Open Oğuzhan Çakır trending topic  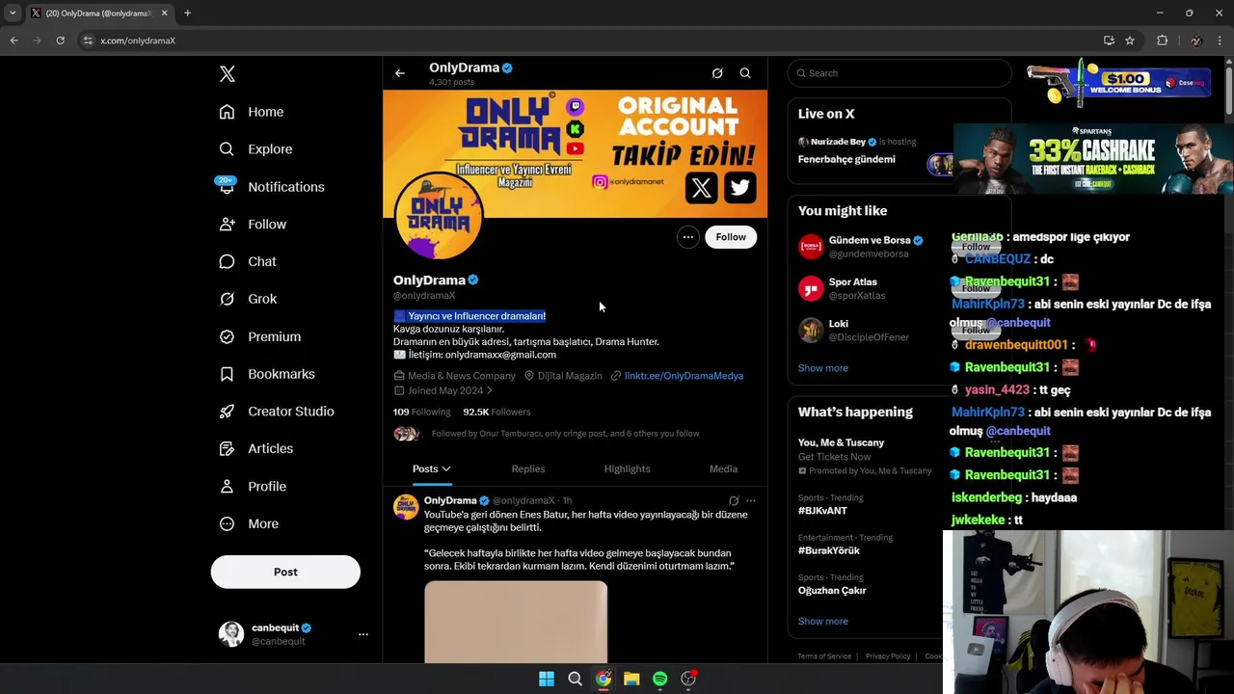(832, 591)
